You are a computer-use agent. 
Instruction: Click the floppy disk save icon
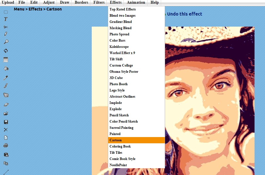pos(6,122)
